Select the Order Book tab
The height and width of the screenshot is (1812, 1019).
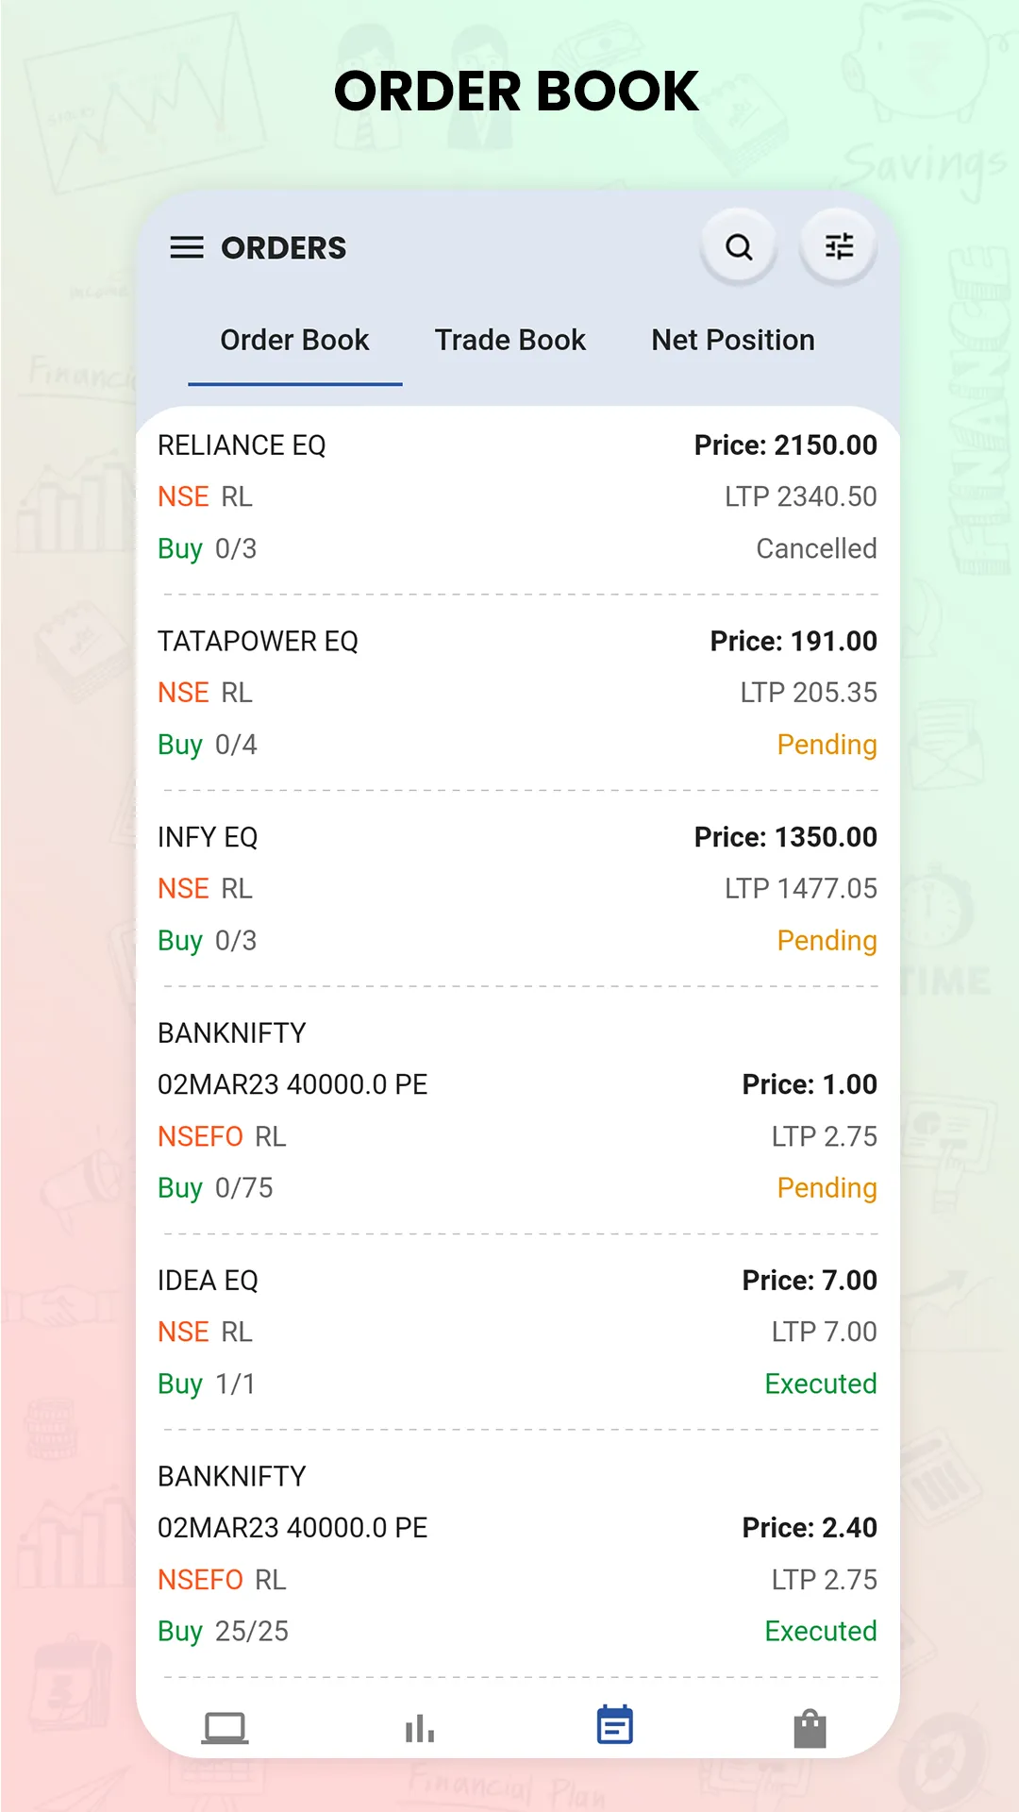(294, 340)
